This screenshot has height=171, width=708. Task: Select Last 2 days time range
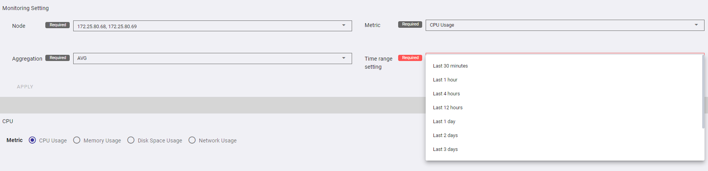click(445, 135)
